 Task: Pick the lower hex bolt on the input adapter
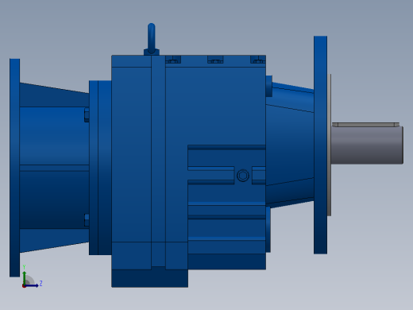[87, 220]
